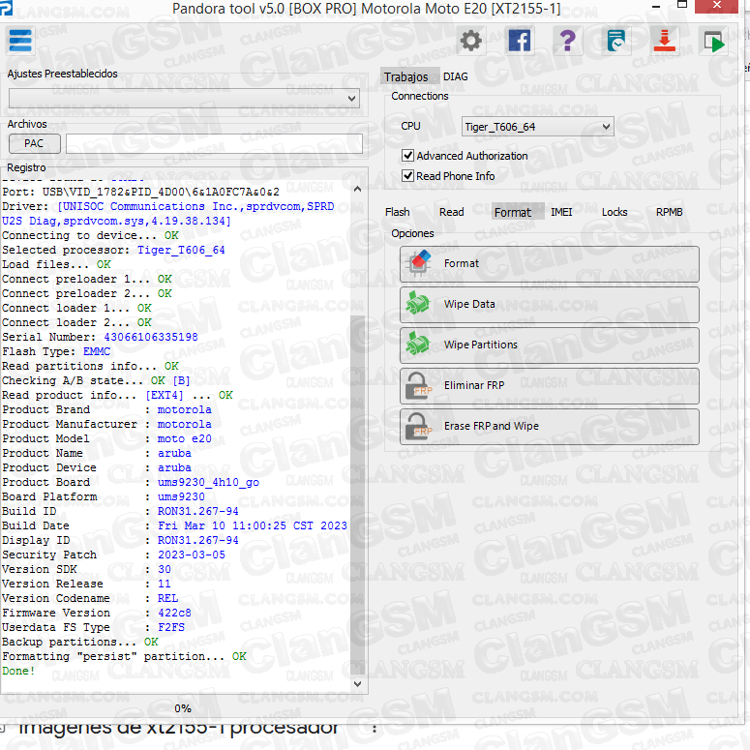The image size is (750, 750).
Task: Open the RPMB tab
Action: tap(669, 212)
